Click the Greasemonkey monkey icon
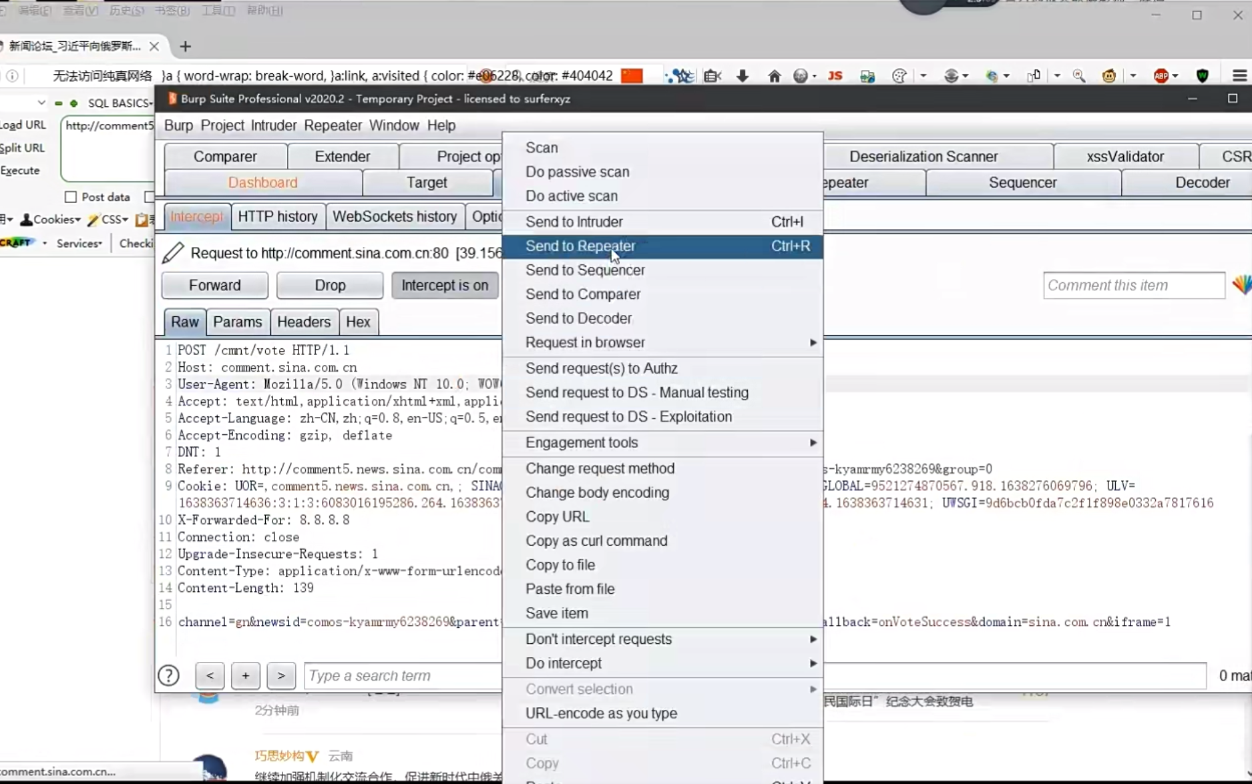The height and width of the screenshot is (784, 1252). (x=1109, y=76)
